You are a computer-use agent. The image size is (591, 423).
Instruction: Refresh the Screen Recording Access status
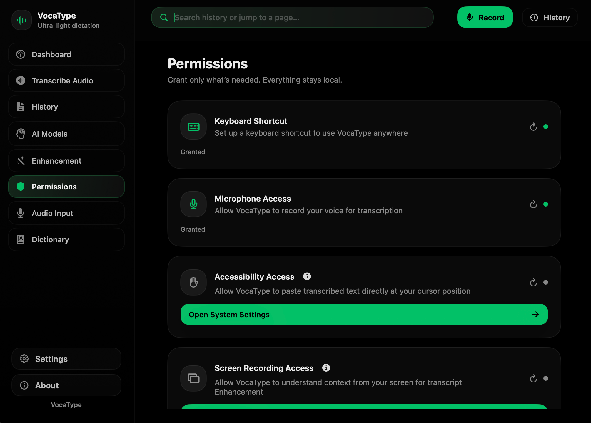click(x=533, y=379)
